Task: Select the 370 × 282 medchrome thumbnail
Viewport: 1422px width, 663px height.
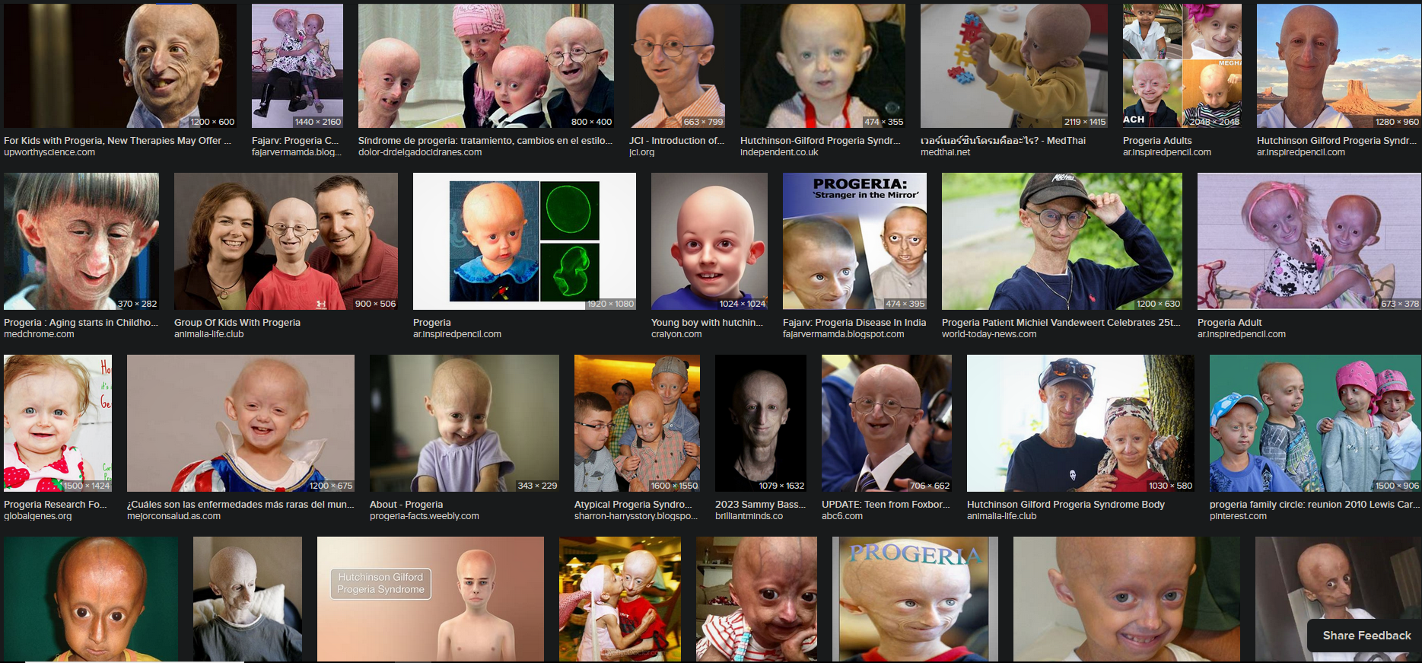Action: (81, 241)
